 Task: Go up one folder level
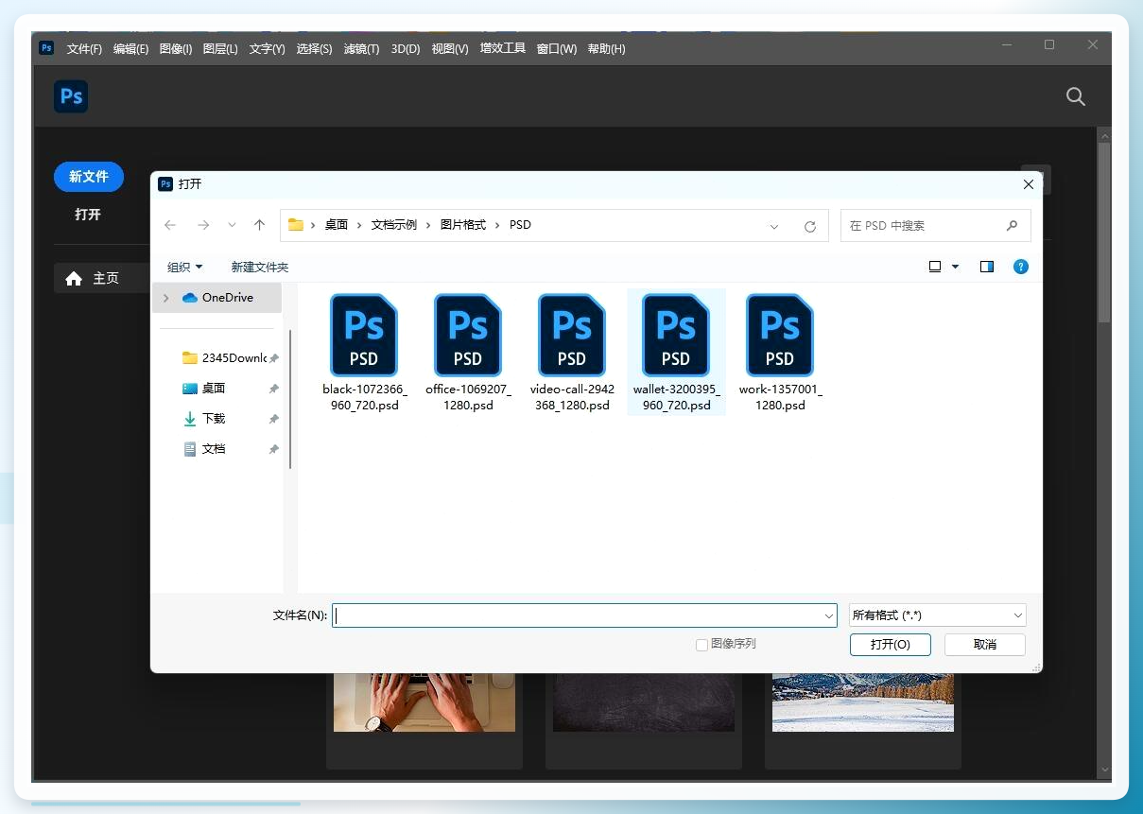click(x=259, y=225)
